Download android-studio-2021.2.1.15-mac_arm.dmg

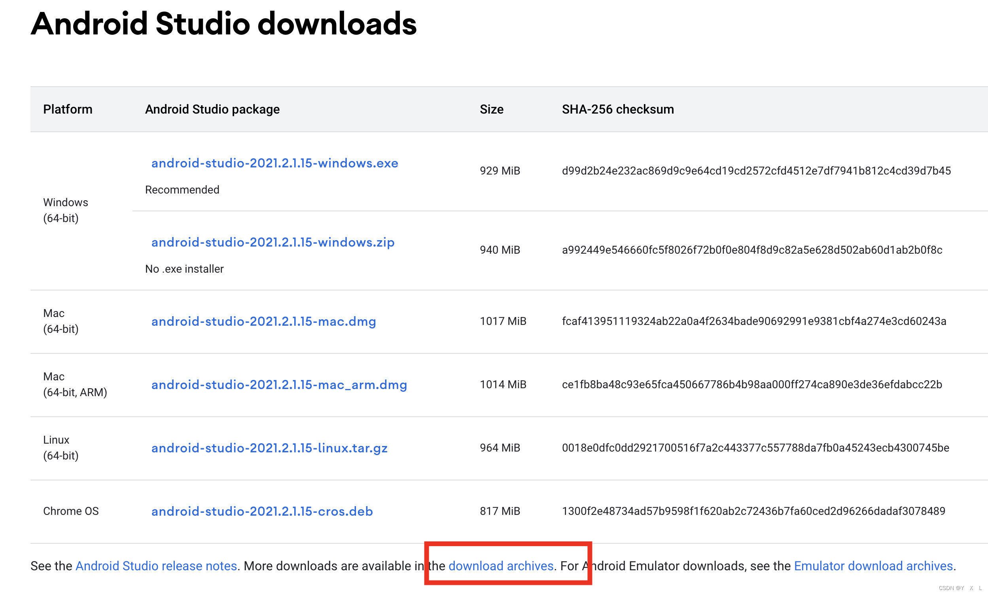[x=279, y=385]
